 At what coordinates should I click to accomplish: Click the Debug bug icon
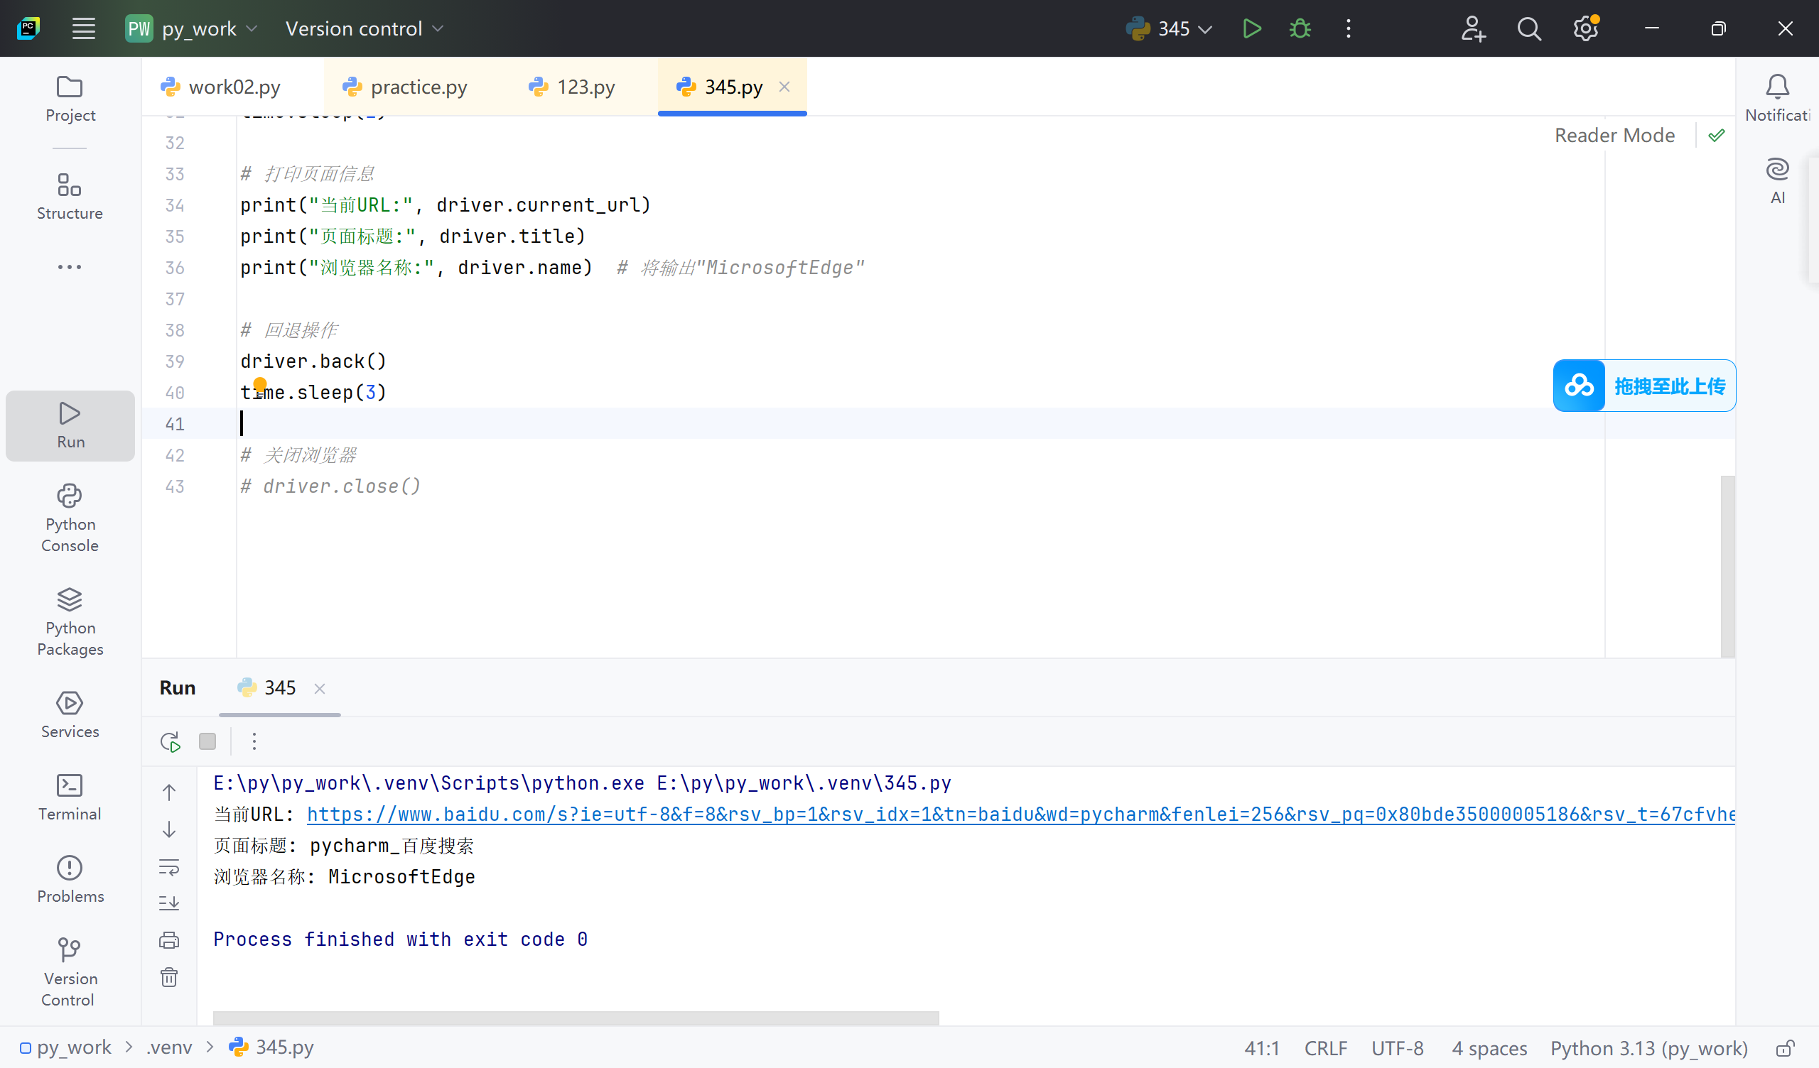tap(1300, 29)
